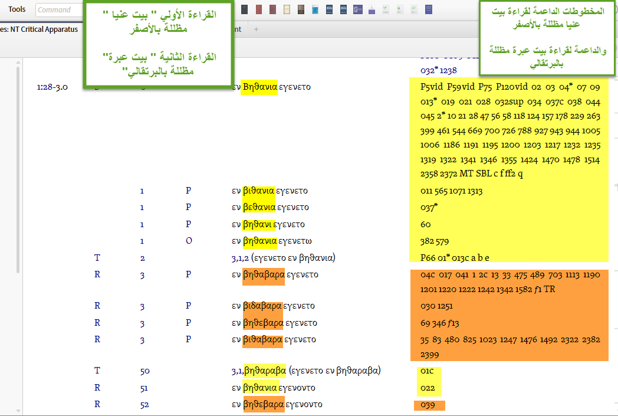The height and width of the screenshot is (416, 618).
Task: Click the manuscripts 382 579
Action: pos(435,241)
